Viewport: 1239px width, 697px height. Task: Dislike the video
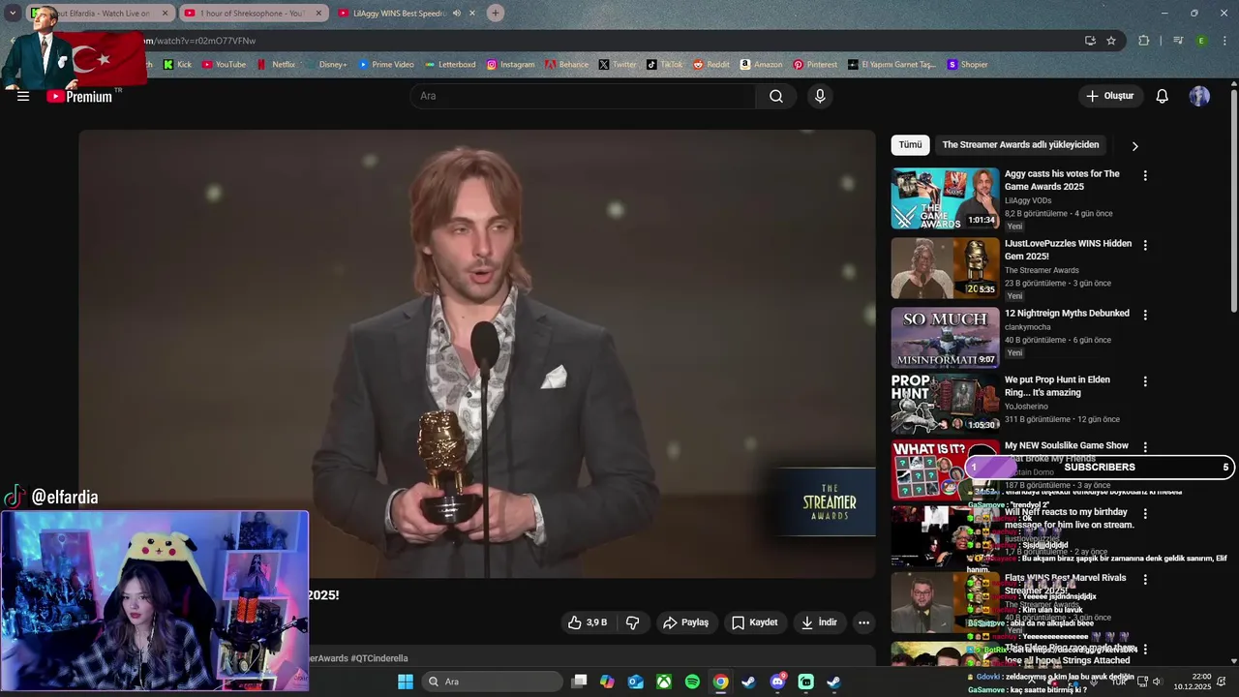coord(633,622)
